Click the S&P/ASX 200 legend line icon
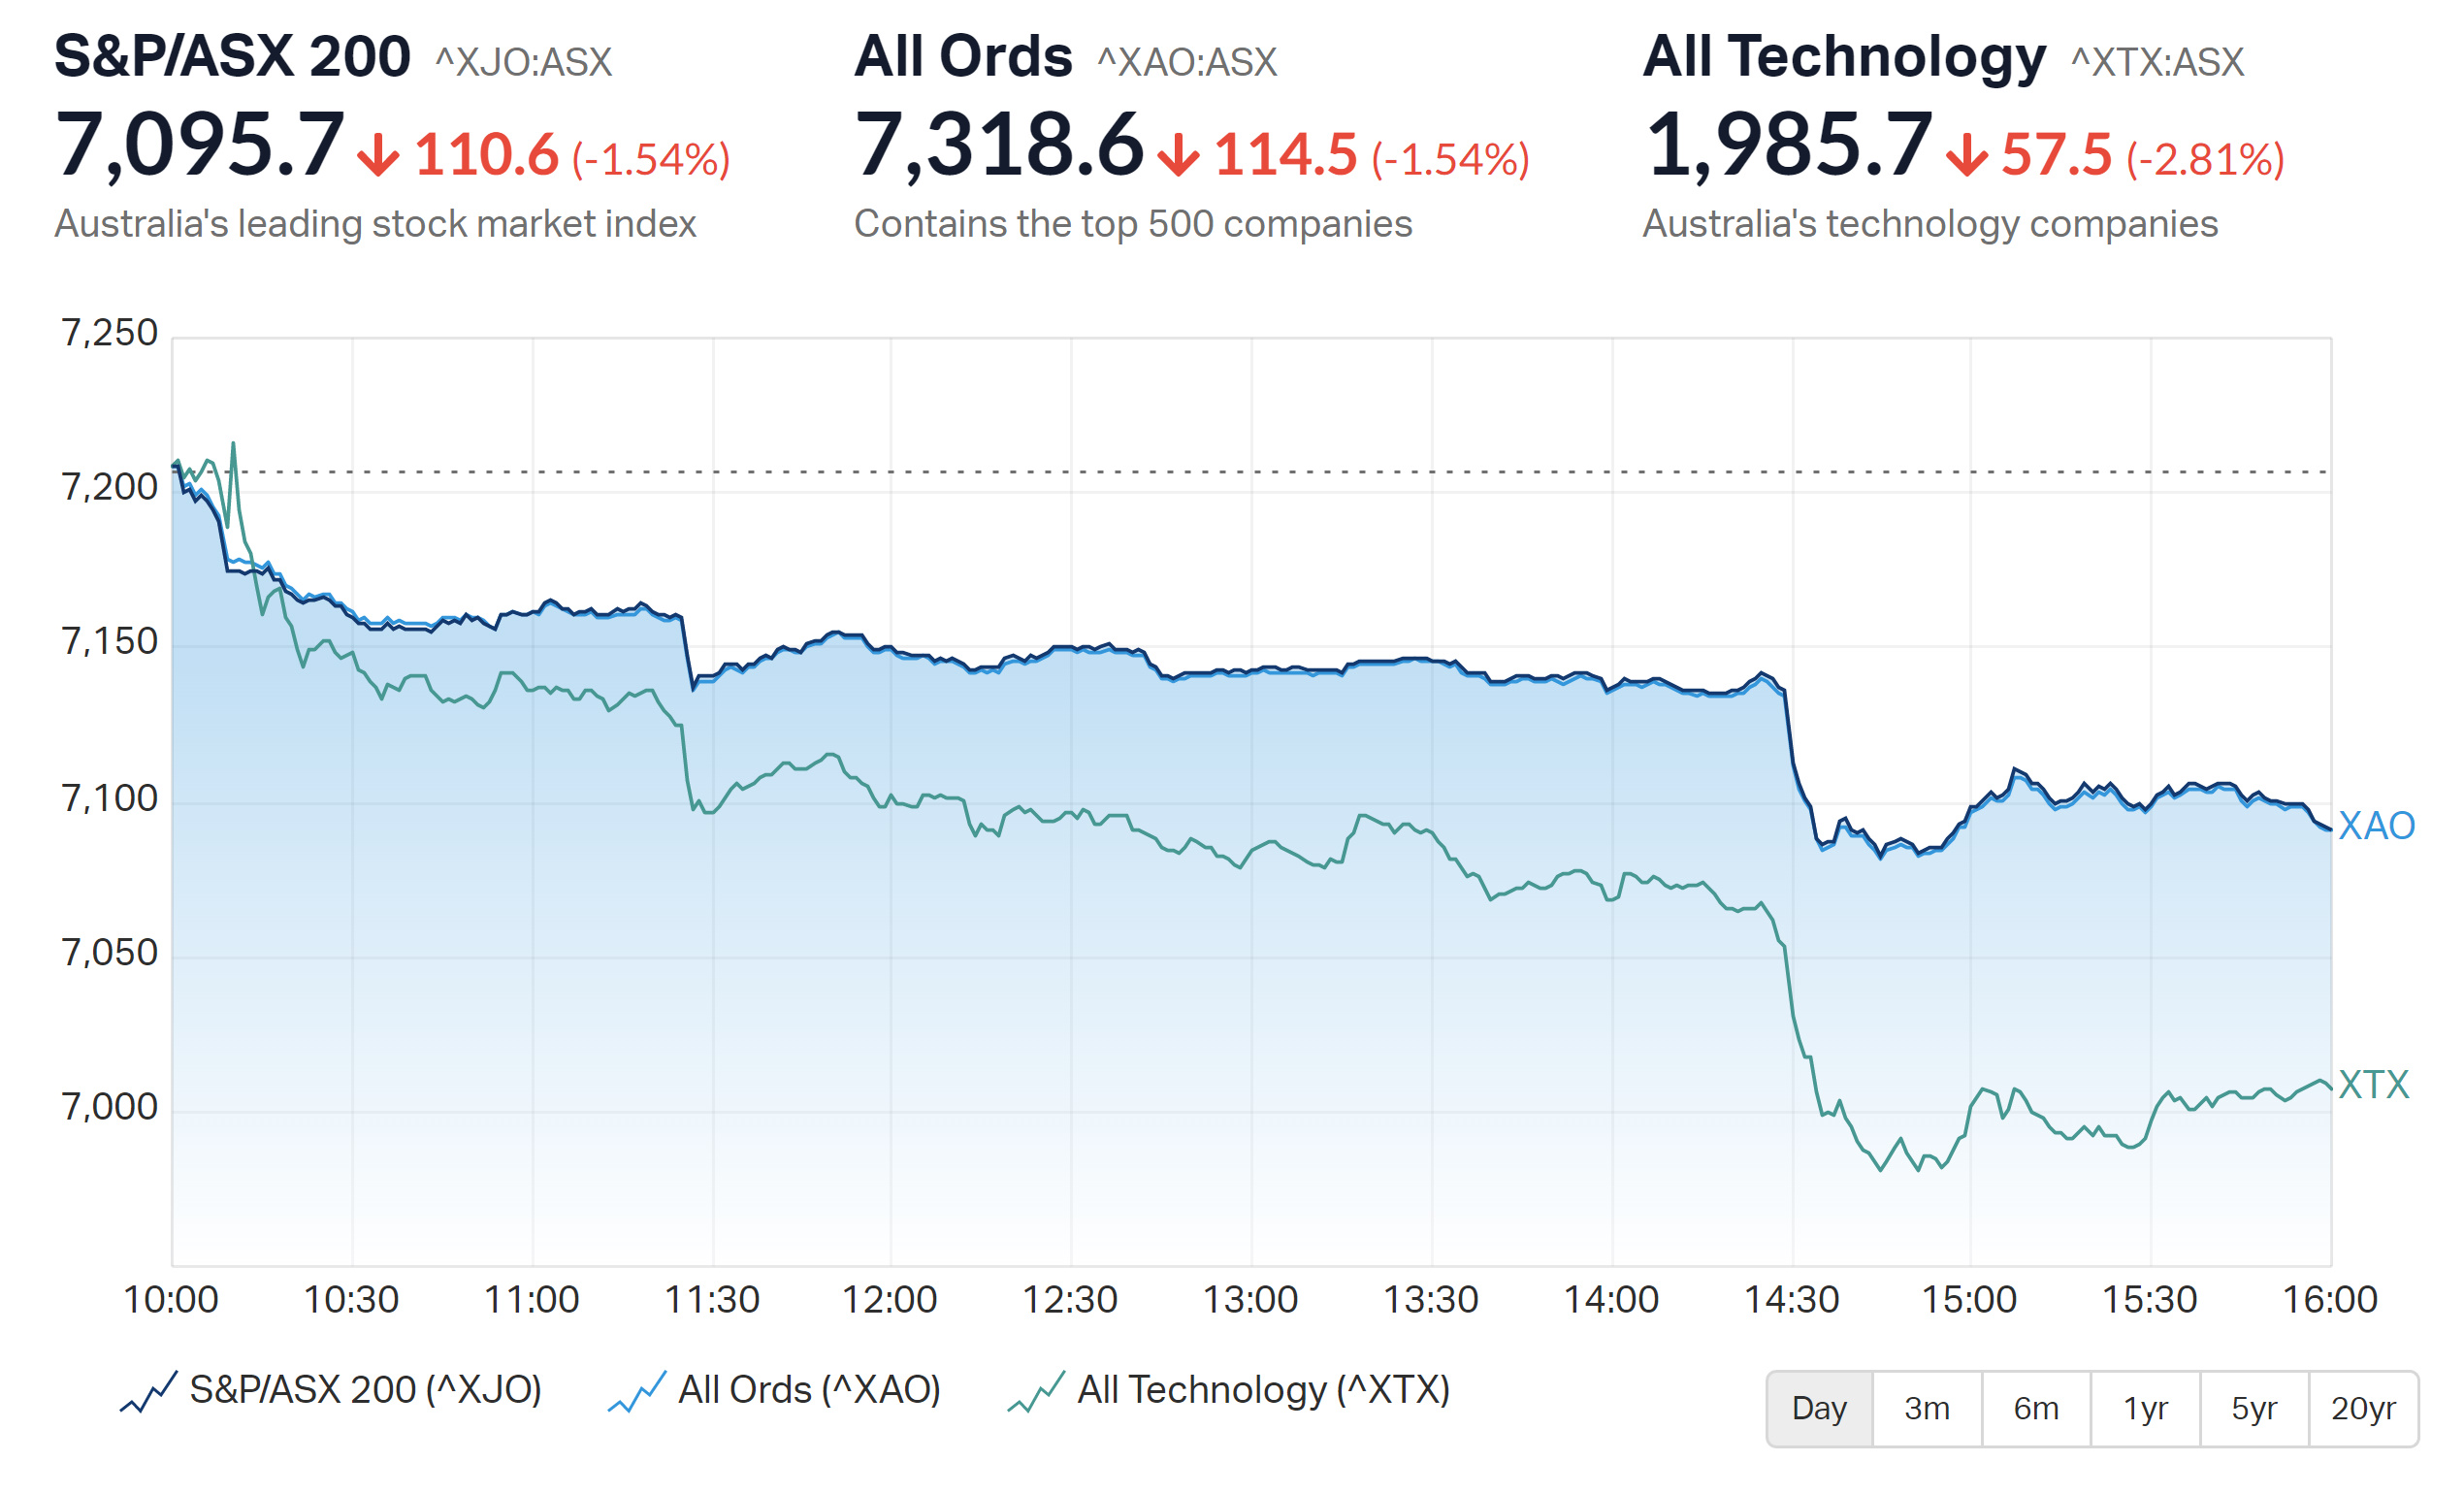The image size is (2464, 1494). point(148,1392)
